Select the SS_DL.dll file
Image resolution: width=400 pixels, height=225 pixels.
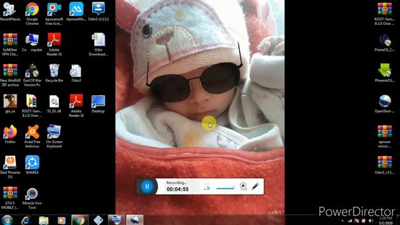click(x=54, y=104)
